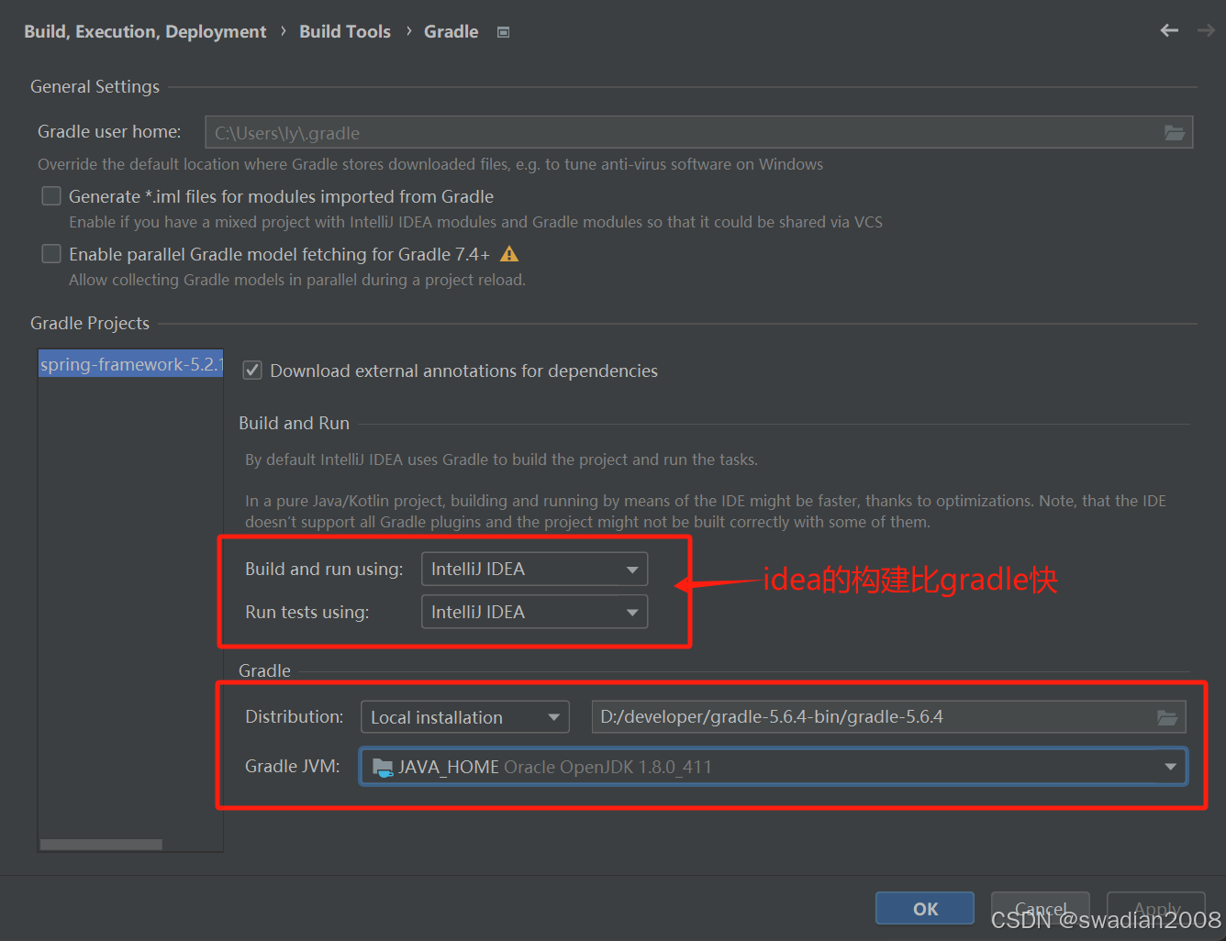Open the Gradle user home folder browser icon
The width and height of the screenshot is (1226, 941).
point(1175,132)
